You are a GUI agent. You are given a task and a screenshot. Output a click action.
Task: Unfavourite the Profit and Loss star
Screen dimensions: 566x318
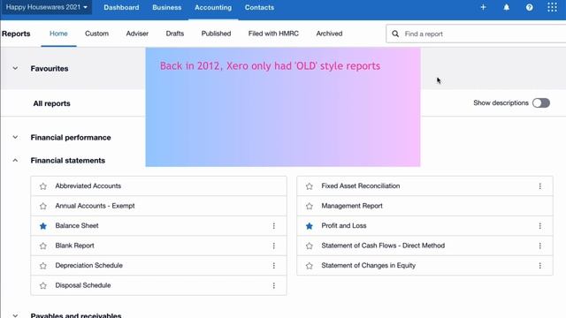tap(309, 226)
